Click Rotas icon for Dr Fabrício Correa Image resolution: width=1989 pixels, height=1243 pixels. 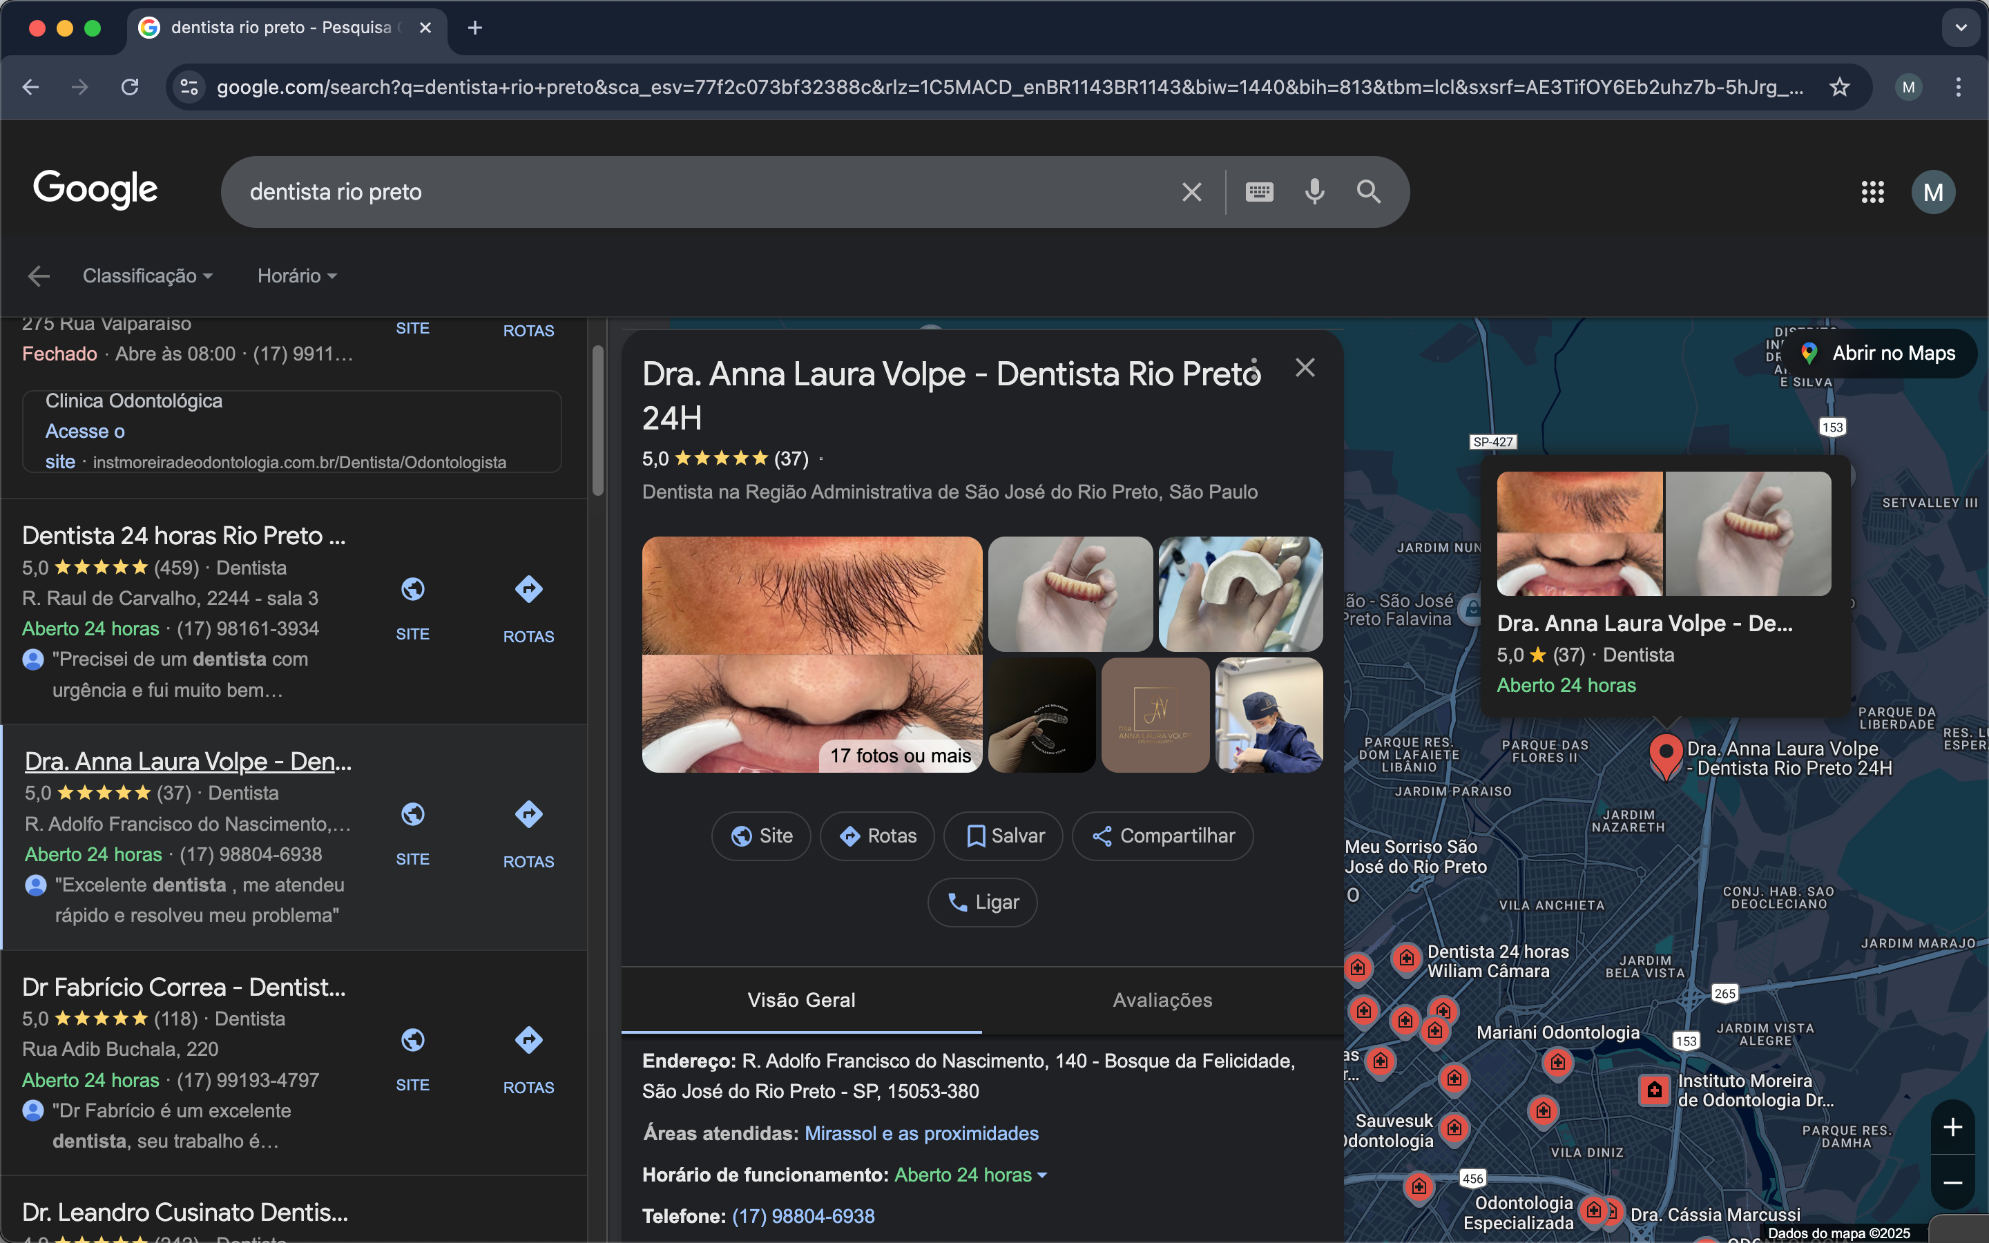[x=528, y=1041]
